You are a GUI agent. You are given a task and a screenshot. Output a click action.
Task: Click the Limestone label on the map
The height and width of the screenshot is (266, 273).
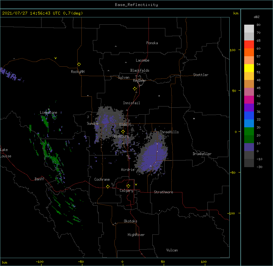48,112
